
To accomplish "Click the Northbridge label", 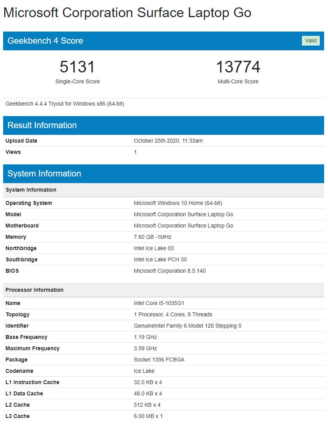I will [21, 248].
